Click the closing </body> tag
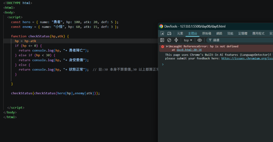Screen dimensions: 273x142 pos(10,112)
